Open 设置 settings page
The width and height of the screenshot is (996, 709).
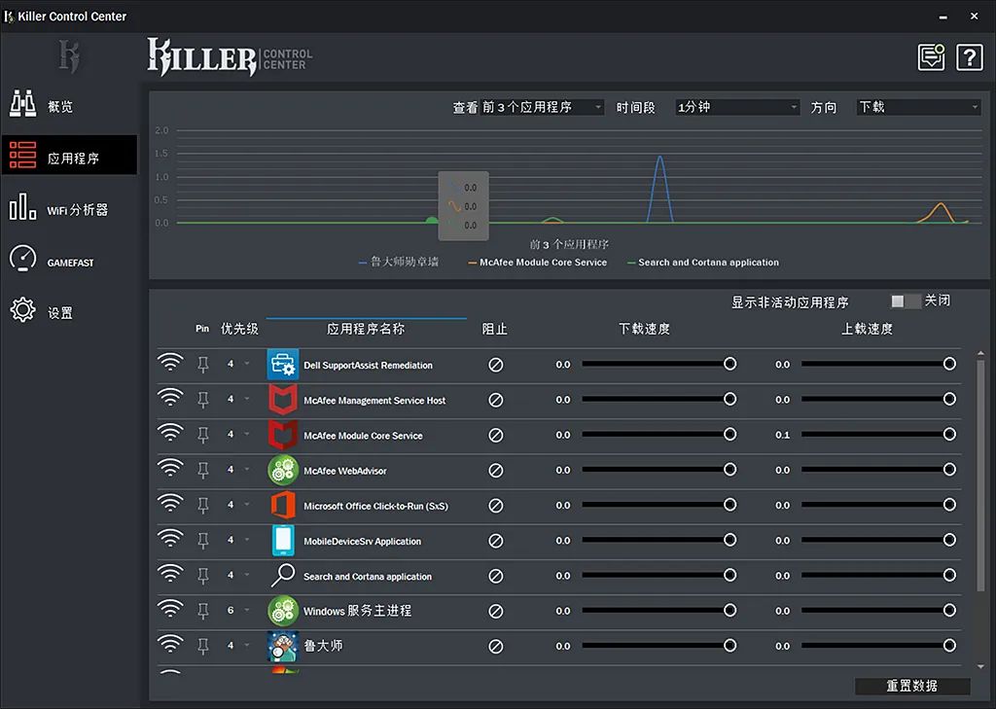[x=69, y=311]
